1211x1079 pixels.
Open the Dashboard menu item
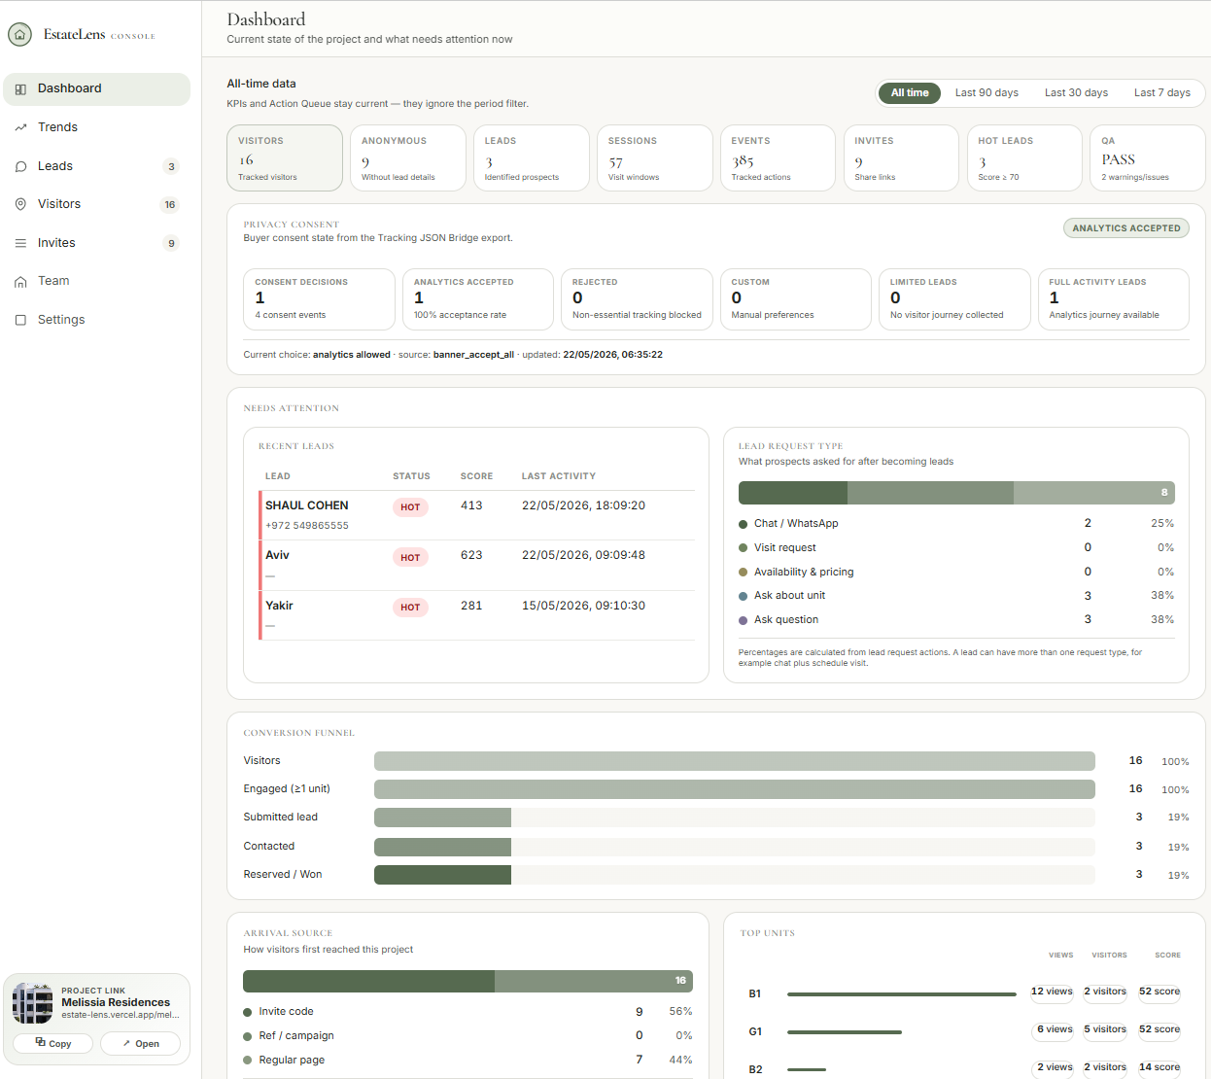click(x=97, y=88)
